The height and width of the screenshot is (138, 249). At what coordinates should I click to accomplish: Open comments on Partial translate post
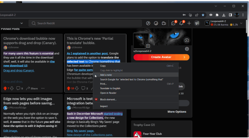(x=85, y=88)
